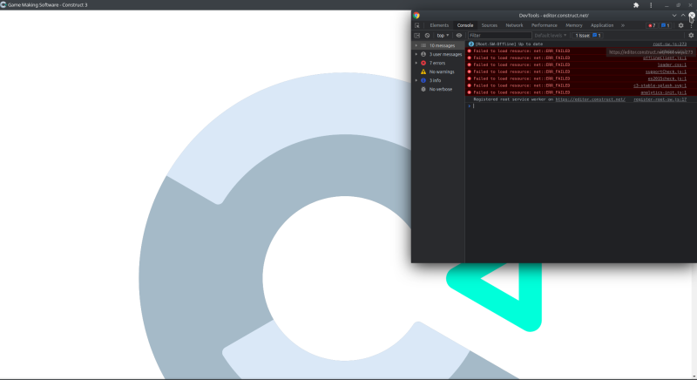Click the Up to date log message
697x380 pixels.
click(x=509, y=44)
